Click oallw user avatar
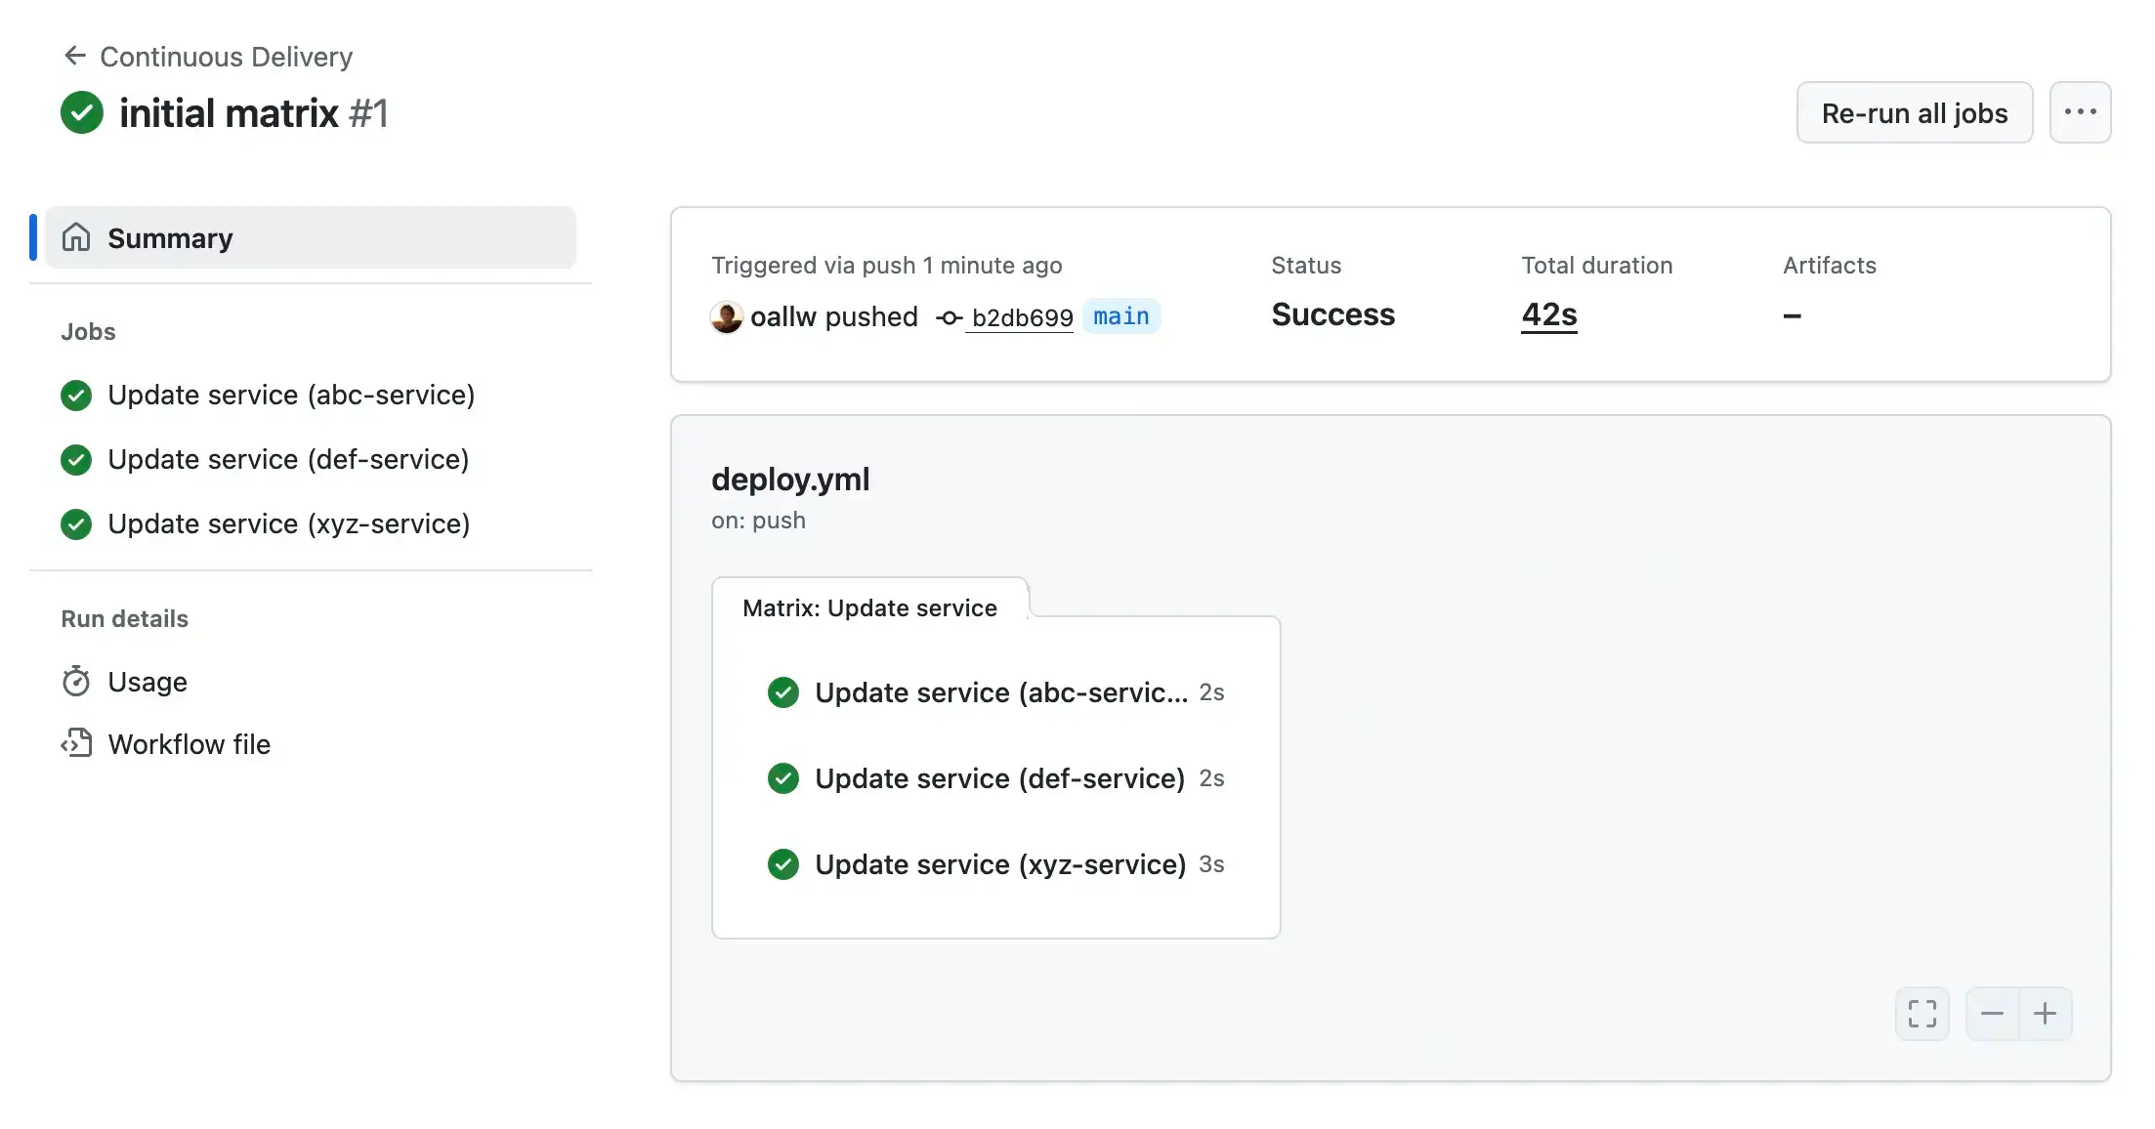The height and width of the screenshot is (1129, 2155). [x=726, y=316]
